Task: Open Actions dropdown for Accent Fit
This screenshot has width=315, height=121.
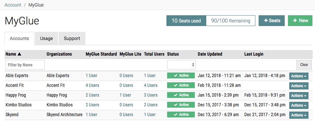Action: tap(299, 86)
